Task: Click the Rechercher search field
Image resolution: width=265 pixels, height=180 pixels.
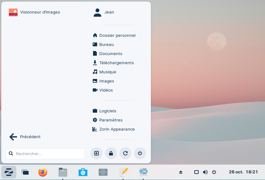Action: click(46, 154)
